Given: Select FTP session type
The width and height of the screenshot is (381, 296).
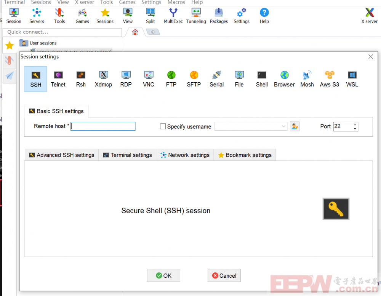Looking at the screenshot, I should pos(171,79).
